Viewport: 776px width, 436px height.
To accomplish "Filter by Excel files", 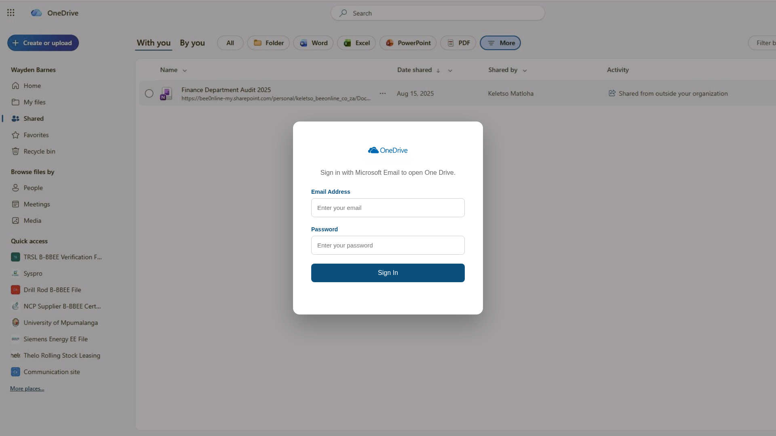I will [356, 43].
